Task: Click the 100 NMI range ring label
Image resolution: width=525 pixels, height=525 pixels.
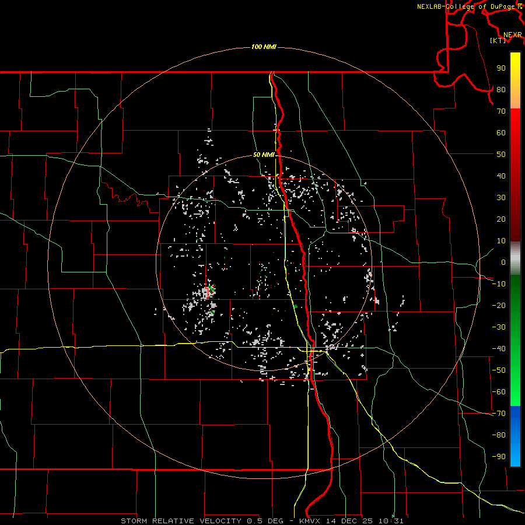Action: (264, 47)
